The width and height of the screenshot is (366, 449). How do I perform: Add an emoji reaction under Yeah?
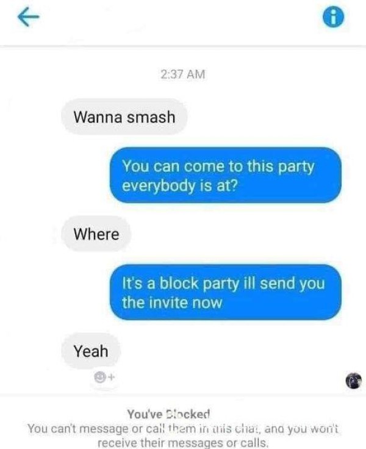pos(104,378)
